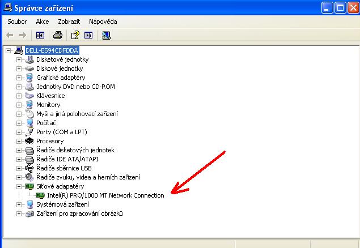This screenshot has width=360, height=248.
Task: Click the mouse icon of Myši category
Action: (x=29, y=114)
